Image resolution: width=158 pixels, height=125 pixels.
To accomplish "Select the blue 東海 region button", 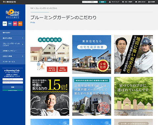I will (10, 24).
